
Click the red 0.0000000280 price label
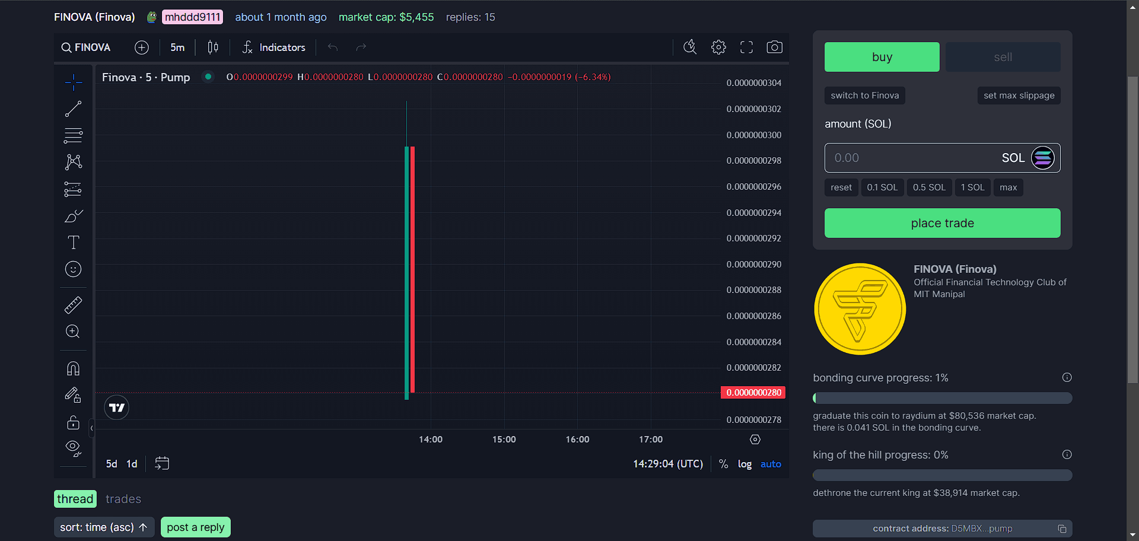click(x=753, y=393)
